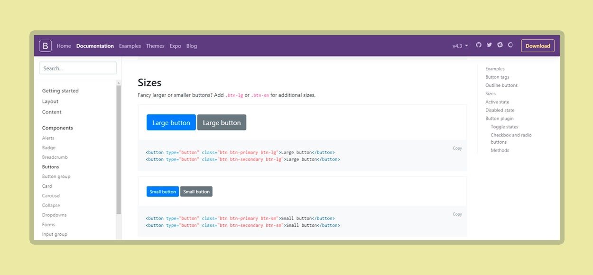
Task: Click the left sidebar vertical scrollbar
Action: [119, 152]
